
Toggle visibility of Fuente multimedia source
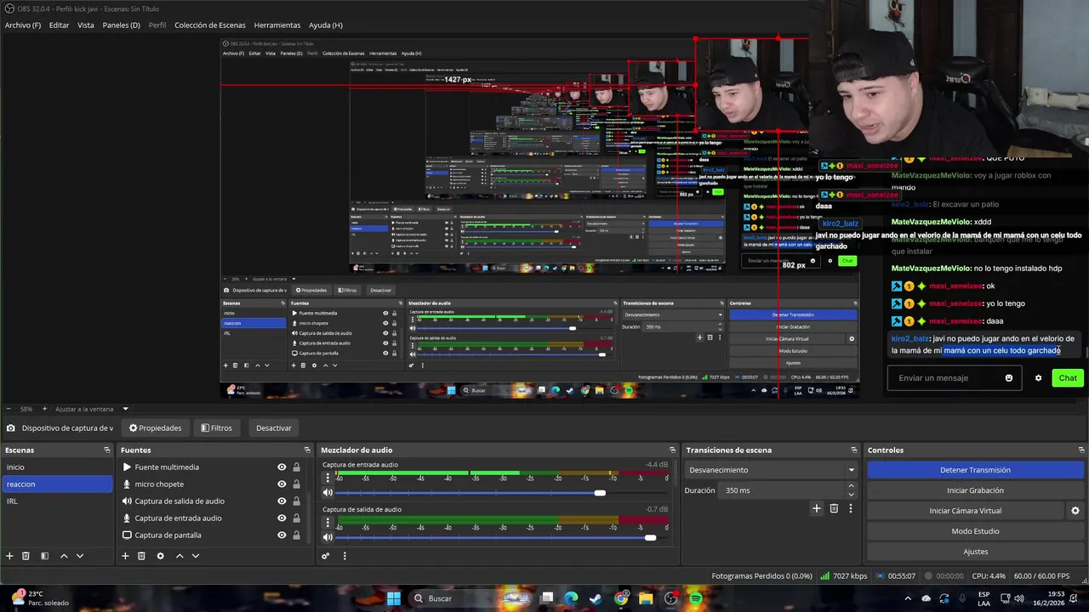point(282,467)
